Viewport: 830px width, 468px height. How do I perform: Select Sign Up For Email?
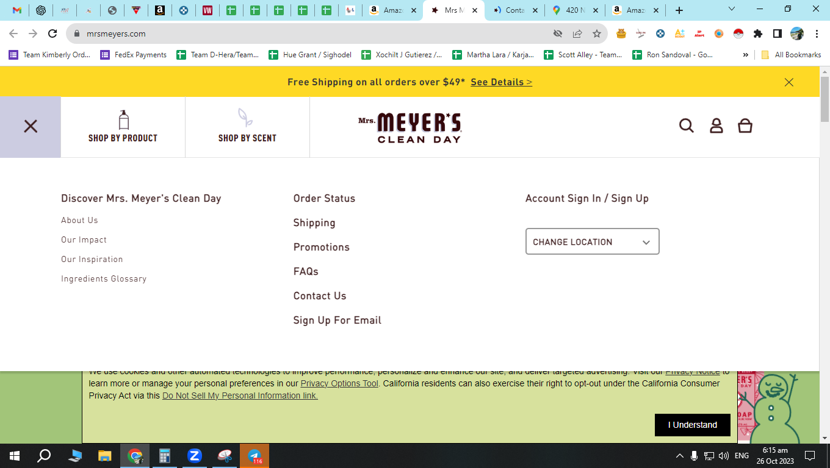[337, 321]
